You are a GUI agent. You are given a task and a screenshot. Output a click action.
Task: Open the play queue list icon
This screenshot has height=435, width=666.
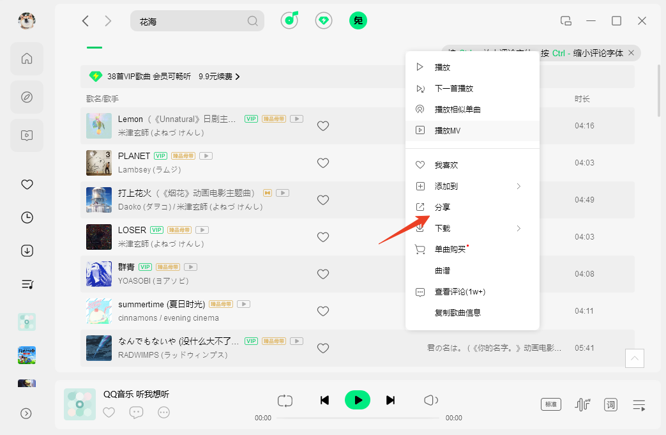pyautogui.click(x=639, y=405)
